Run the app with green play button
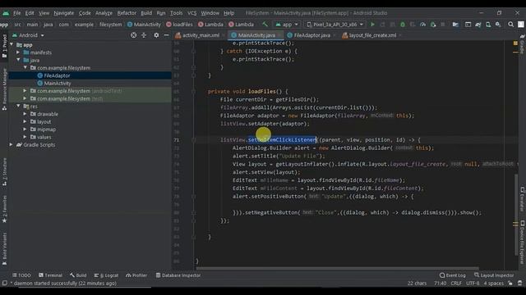Screen dimensions: 526x295 (372, 25)
